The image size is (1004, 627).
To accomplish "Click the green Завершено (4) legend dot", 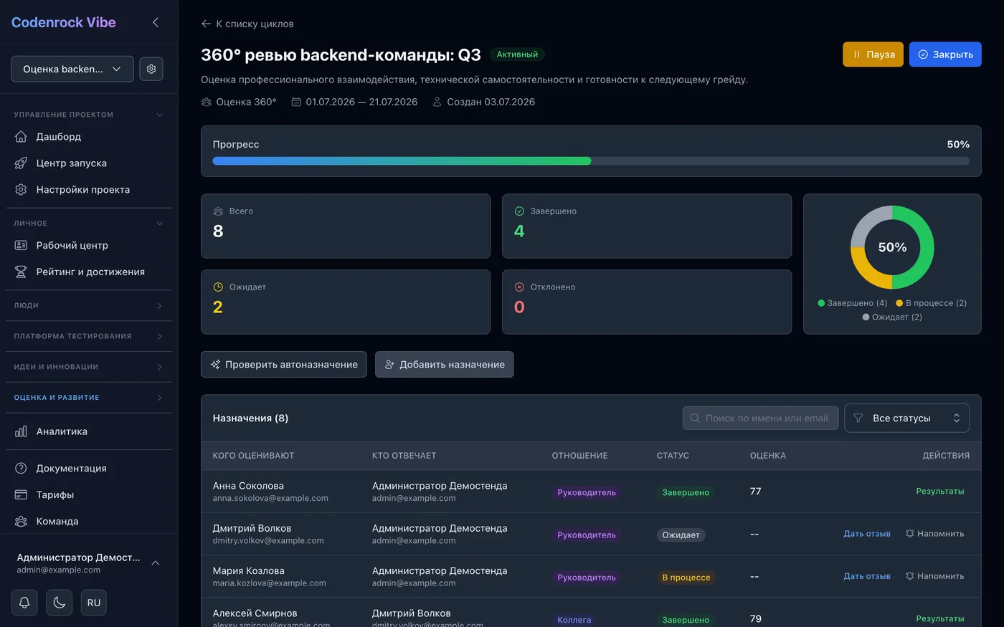I will (821, 303).
